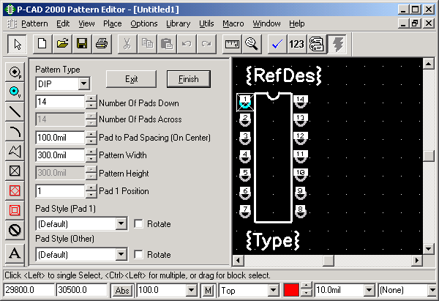Click the scroll down arrow
439x301 pixels.
428,248
